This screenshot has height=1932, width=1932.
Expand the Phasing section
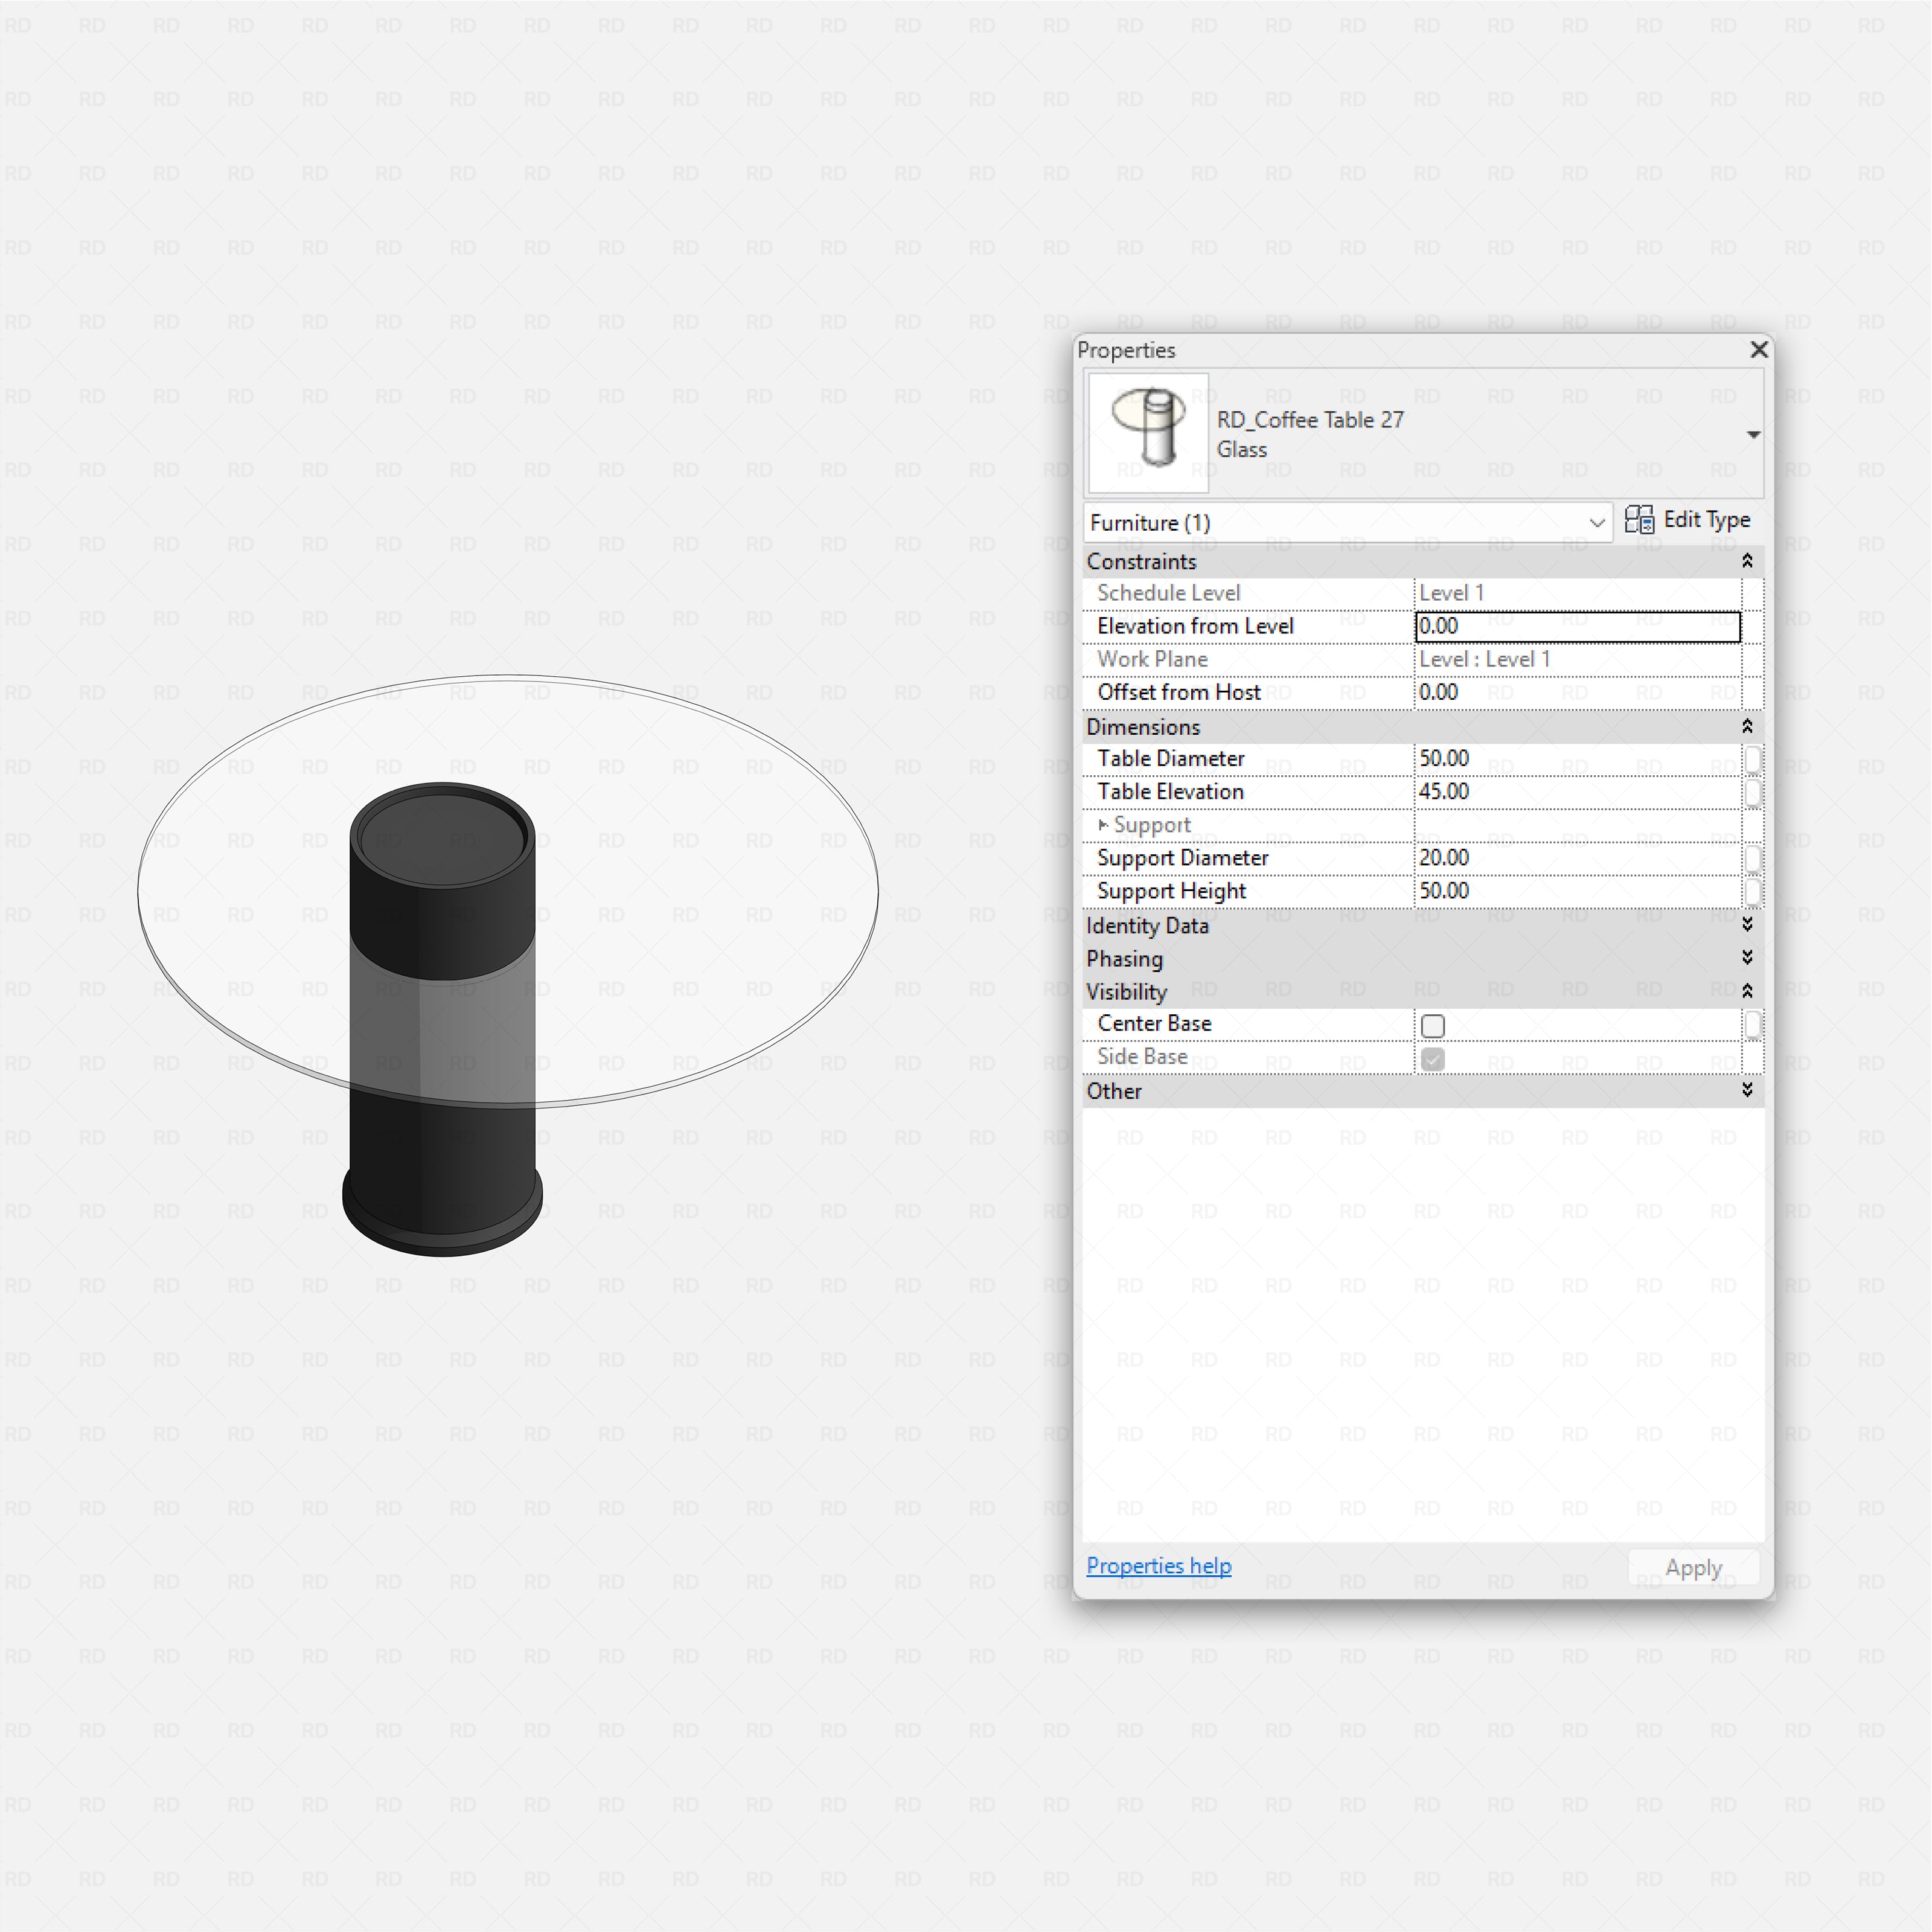[1747, 958]
